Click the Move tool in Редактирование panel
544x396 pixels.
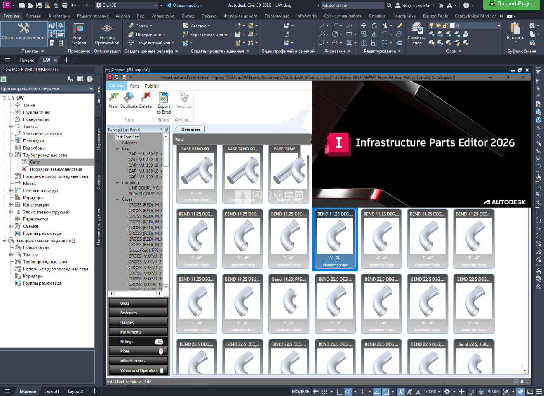pos(364,26)
